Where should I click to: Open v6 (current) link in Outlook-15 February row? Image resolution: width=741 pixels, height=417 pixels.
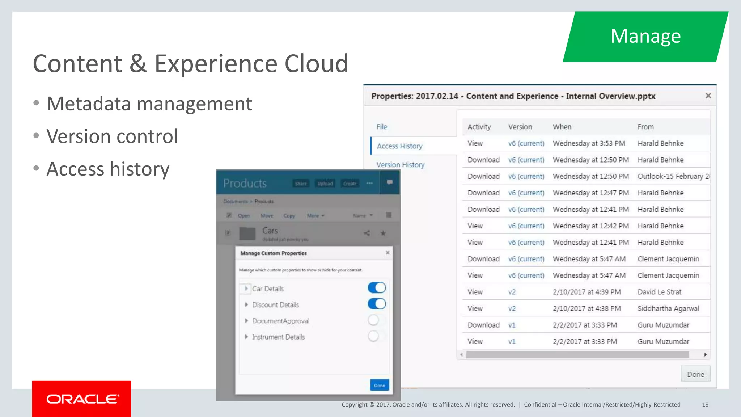point(526,176)
